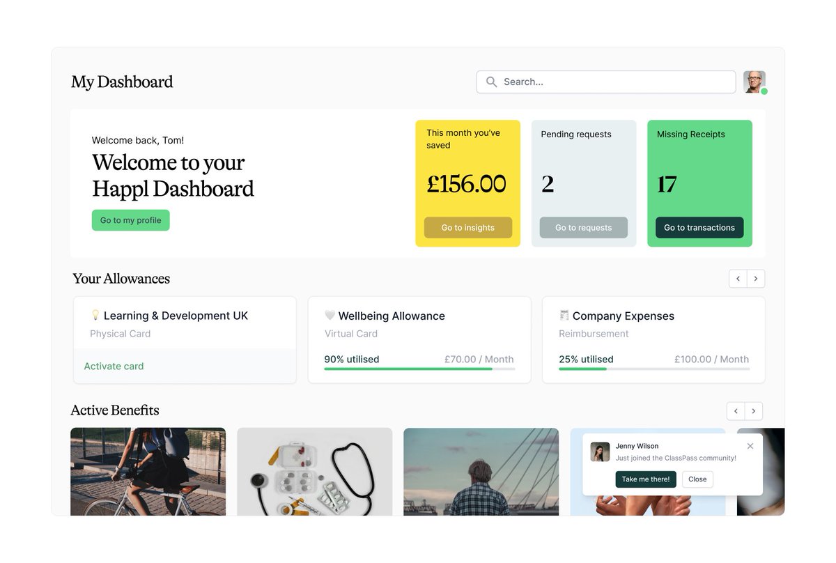Viewport: 836px width, 563px height.
Task: Click the search magnifier icon
Action: click(x=491, y=82)
